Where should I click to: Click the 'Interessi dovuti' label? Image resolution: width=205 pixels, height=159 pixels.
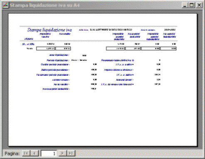(x=125, y=80)
